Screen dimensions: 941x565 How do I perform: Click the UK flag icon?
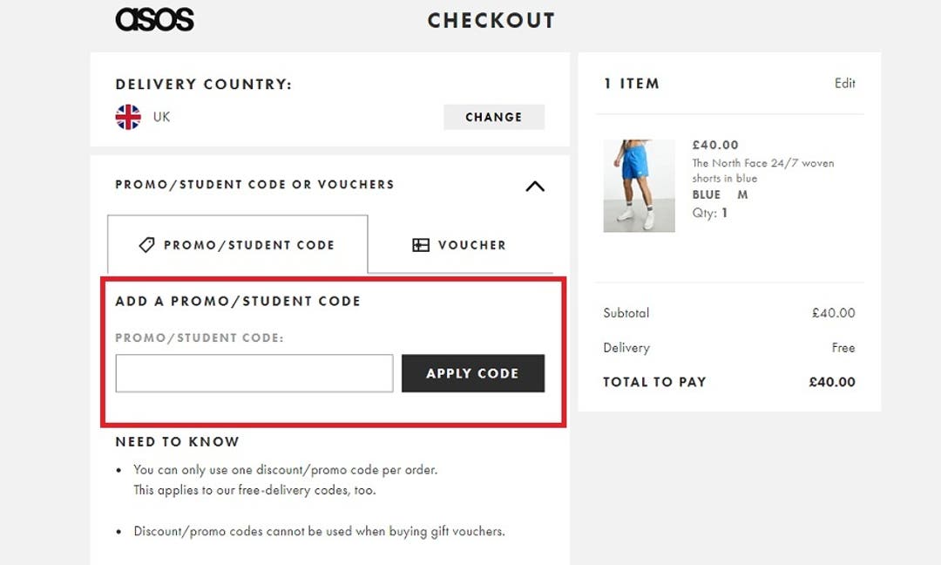coord(126,114)
